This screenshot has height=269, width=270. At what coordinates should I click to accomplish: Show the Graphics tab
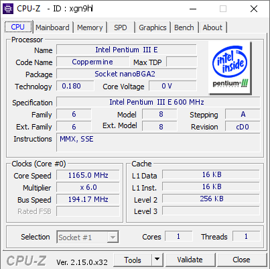153,28
